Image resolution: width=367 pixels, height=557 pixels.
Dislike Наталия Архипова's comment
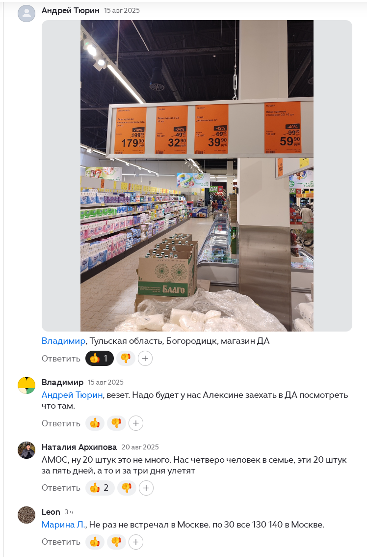tap(127, 488)
